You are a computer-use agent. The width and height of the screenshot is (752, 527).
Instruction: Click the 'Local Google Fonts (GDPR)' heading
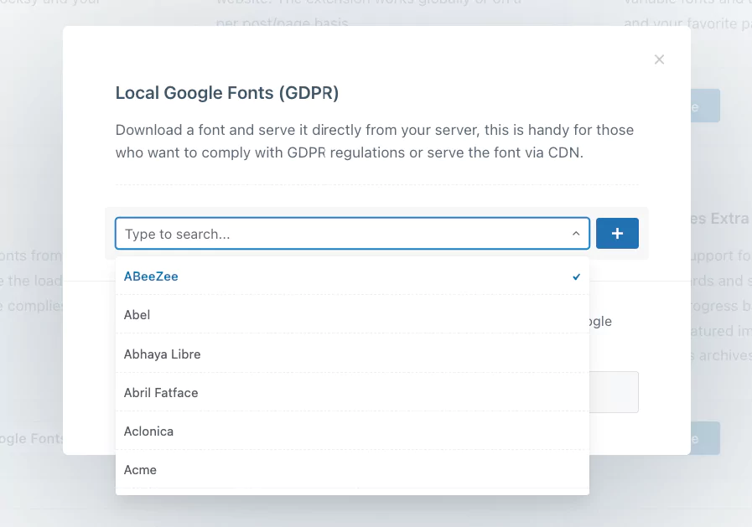coord(227,93)
